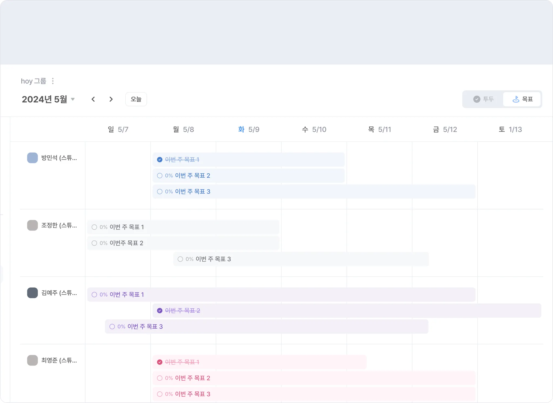This screenshot has height=403, width=553.
Task: Click 김예주's dark avatar icon
Action: [32, 293]
